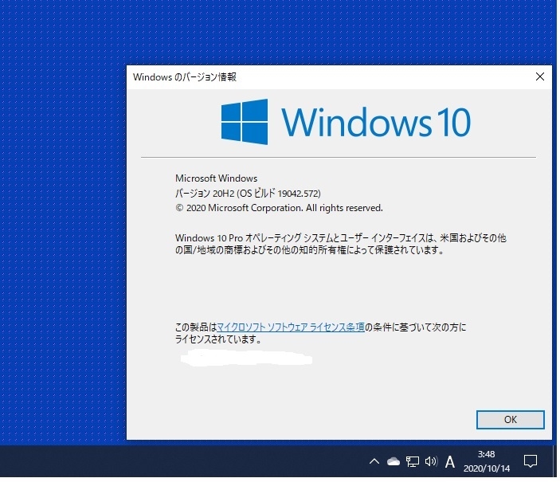Viewport: 560px width, 482px height.
Task: Select the © 2020 Microsoft Corporation copyright text
Action: (279, 208)
